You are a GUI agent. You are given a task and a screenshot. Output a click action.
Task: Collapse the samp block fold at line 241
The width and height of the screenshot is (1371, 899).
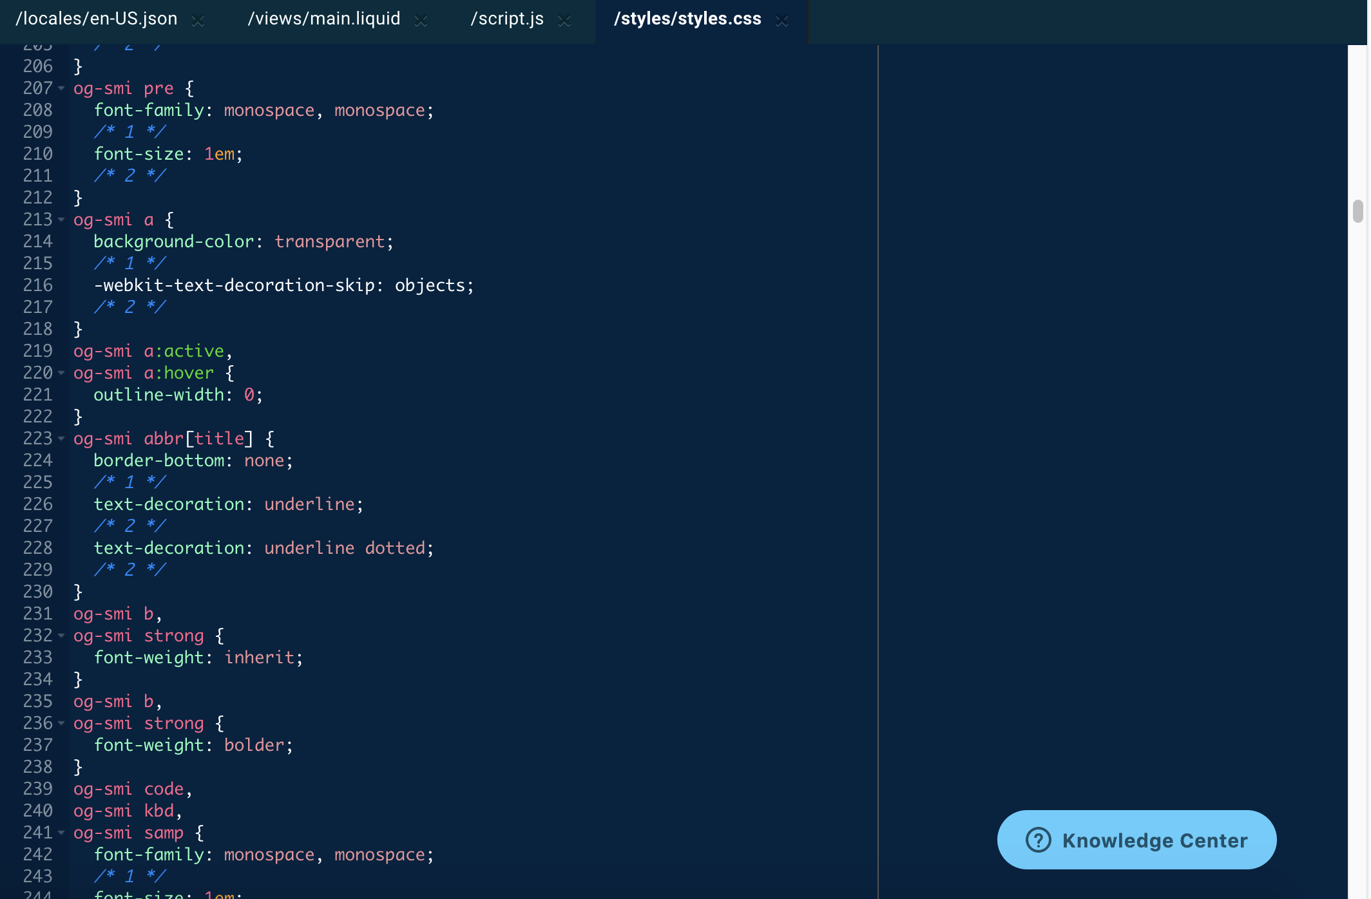pos(61,833)
